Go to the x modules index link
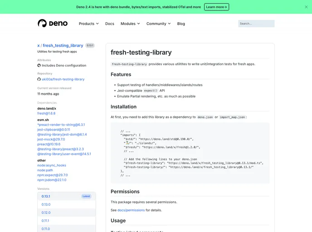Image resolution: width=312 pixels, height=232 pixels. [39, 45]
